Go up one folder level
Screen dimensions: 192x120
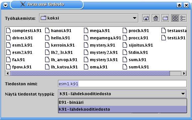(x=146, y=18)
